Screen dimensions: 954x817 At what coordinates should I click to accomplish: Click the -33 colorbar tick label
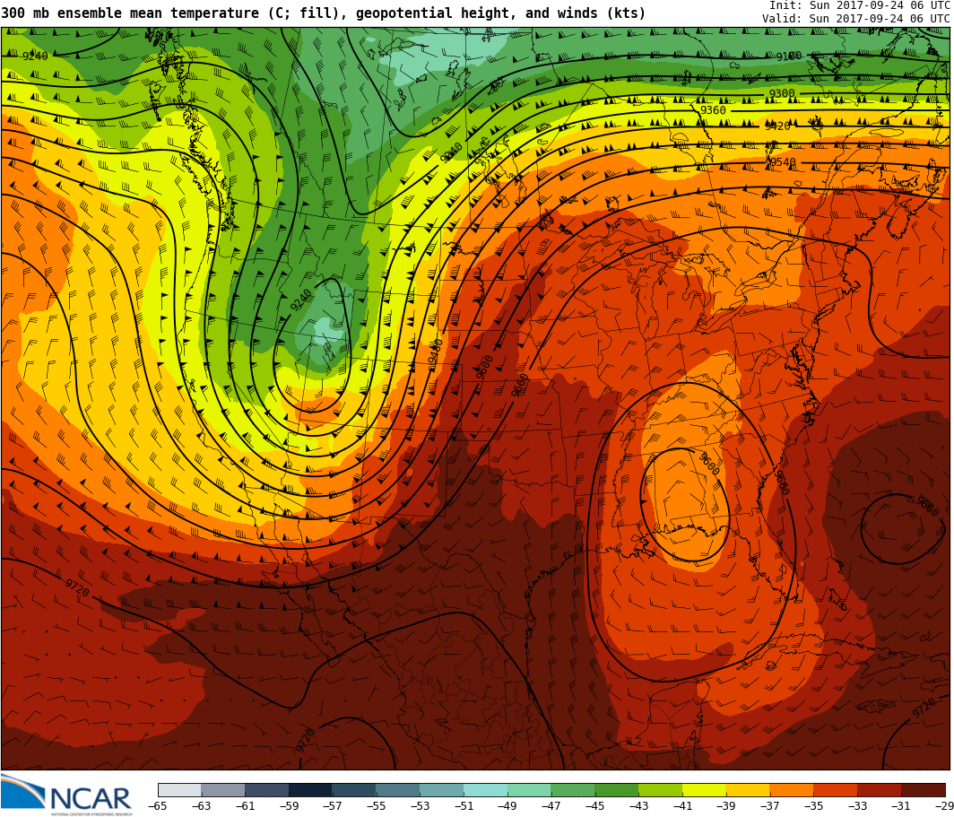[x=858, y=806]
